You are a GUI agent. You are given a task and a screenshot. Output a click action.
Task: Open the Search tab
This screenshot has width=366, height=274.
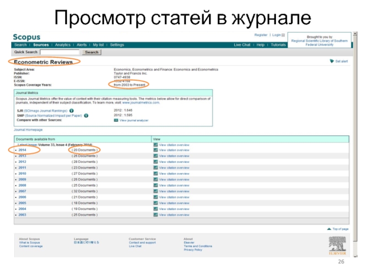(21, 45)
